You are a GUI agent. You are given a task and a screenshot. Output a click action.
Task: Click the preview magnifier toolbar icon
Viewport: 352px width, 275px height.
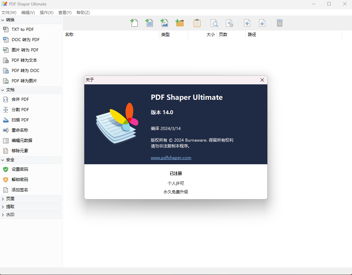point(215,23)
